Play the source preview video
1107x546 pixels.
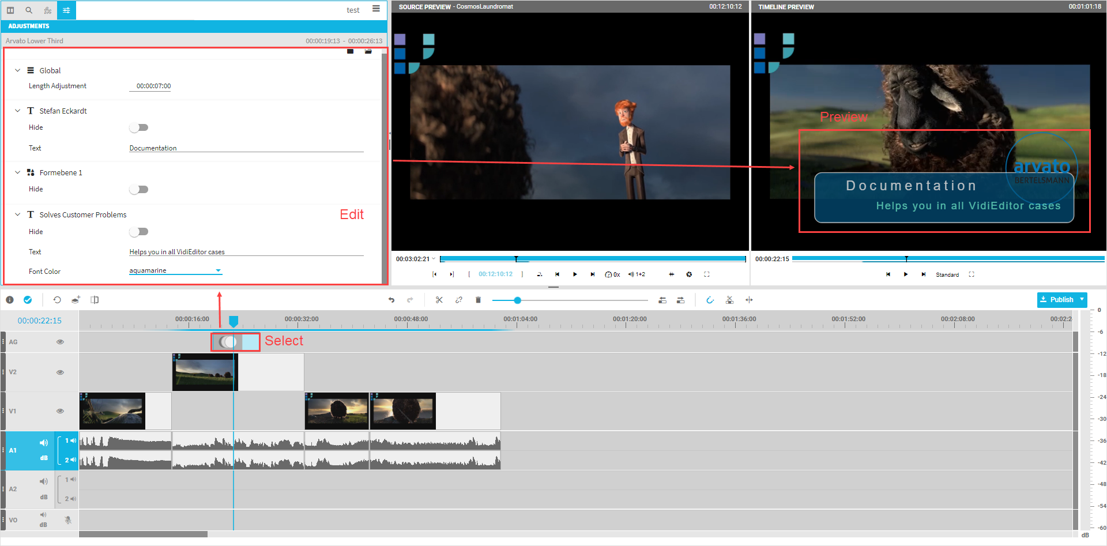coord(575,274)
